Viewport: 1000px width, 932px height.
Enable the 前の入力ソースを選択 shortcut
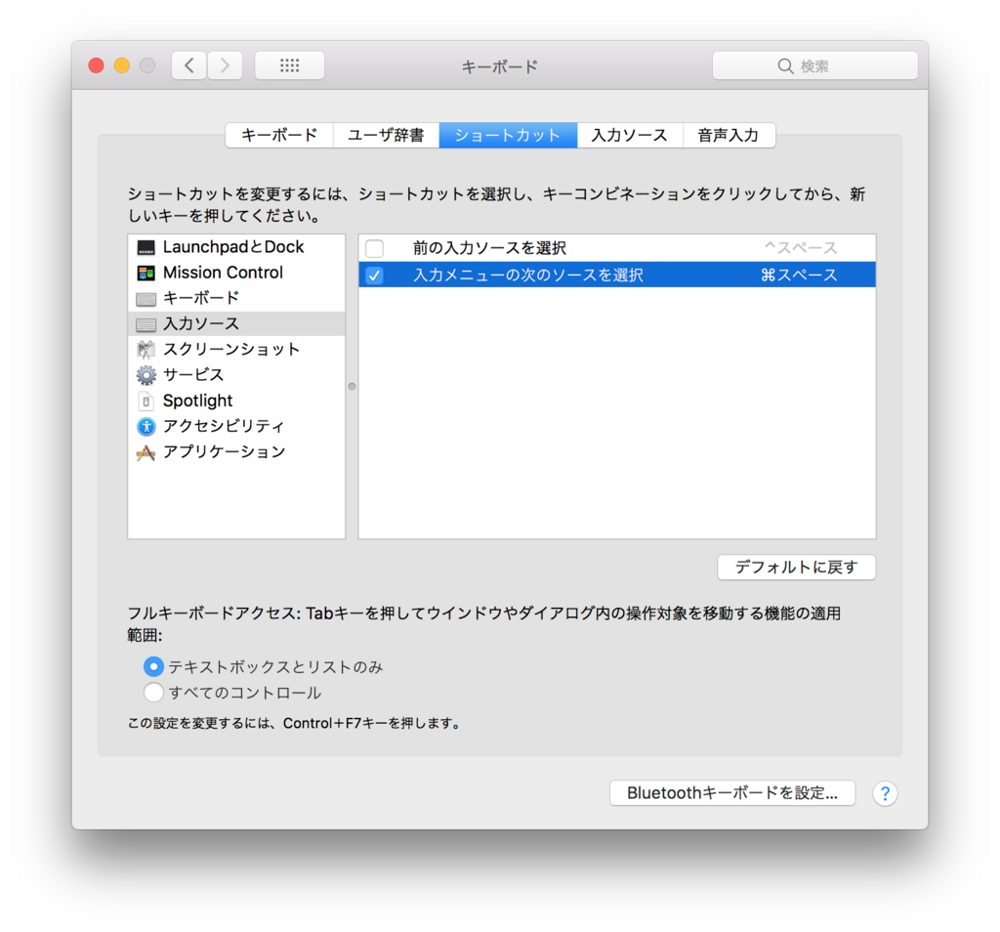coord(374,248)
